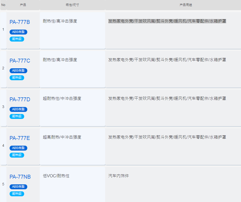Click the No column header

coord(3,5)
